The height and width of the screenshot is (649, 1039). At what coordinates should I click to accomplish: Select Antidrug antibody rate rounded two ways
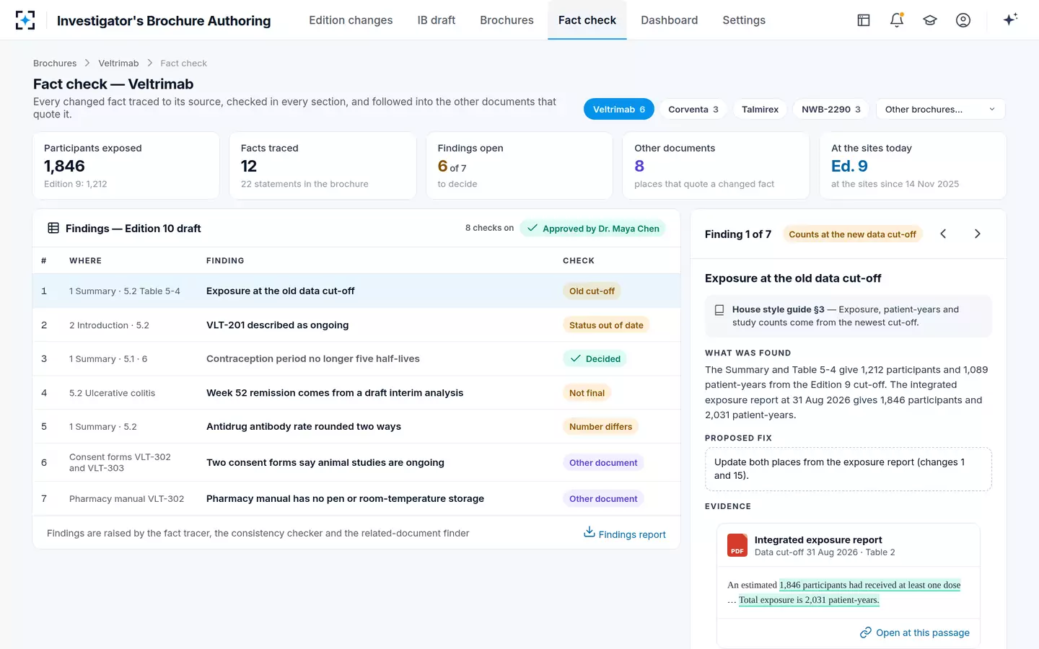click(356, 427)
